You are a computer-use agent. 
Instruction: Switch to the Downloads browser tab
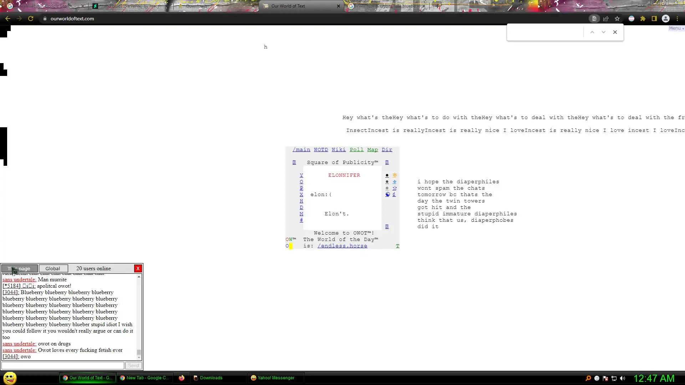(196, 6)
